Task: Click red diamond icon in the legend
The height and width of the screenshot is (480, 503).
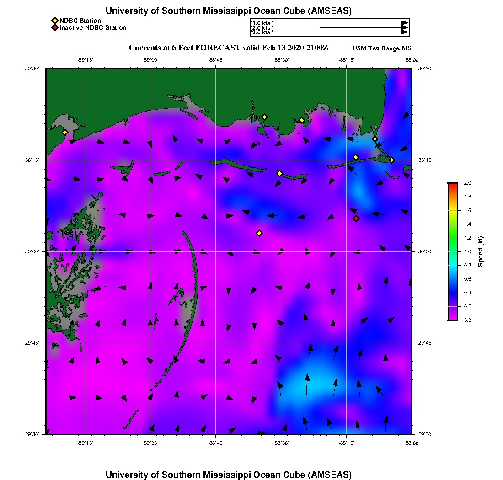Action: click(x=54, y=28)
